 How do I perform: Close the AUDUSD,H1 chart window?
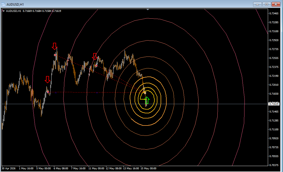click(276, 4)
